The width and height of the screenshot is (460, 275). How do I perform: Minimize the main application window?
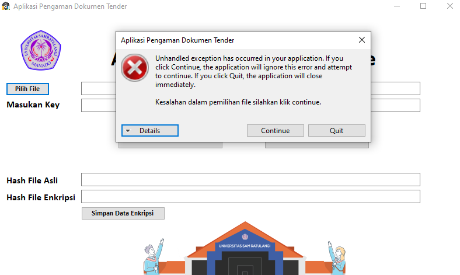click(397, 6)
